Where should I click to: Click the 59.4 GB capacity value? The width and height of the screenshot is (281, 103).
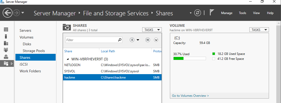point(205,43)
